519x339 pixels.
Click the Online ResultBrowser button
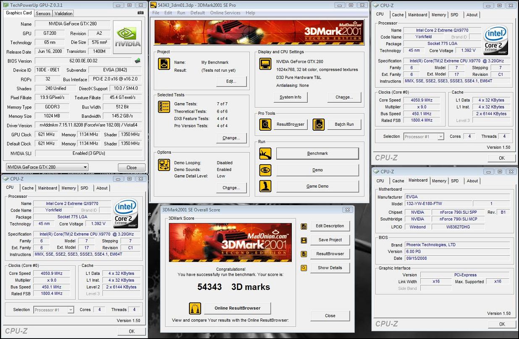(x=237, y=308)
